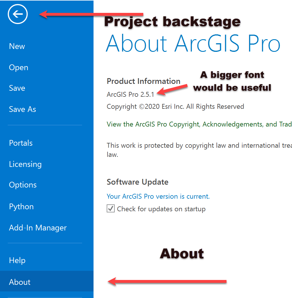The height and width of the screenshot is (298, 292).
Task: Click the Software Update heading
Action: [x=138, y=182]
